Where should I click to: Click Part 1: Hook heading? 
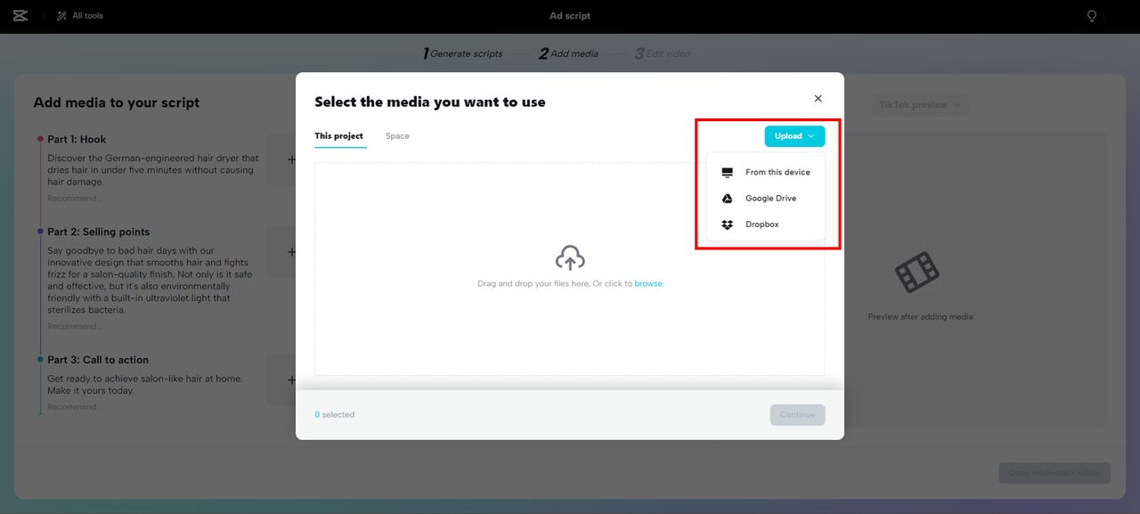point(77,139)
